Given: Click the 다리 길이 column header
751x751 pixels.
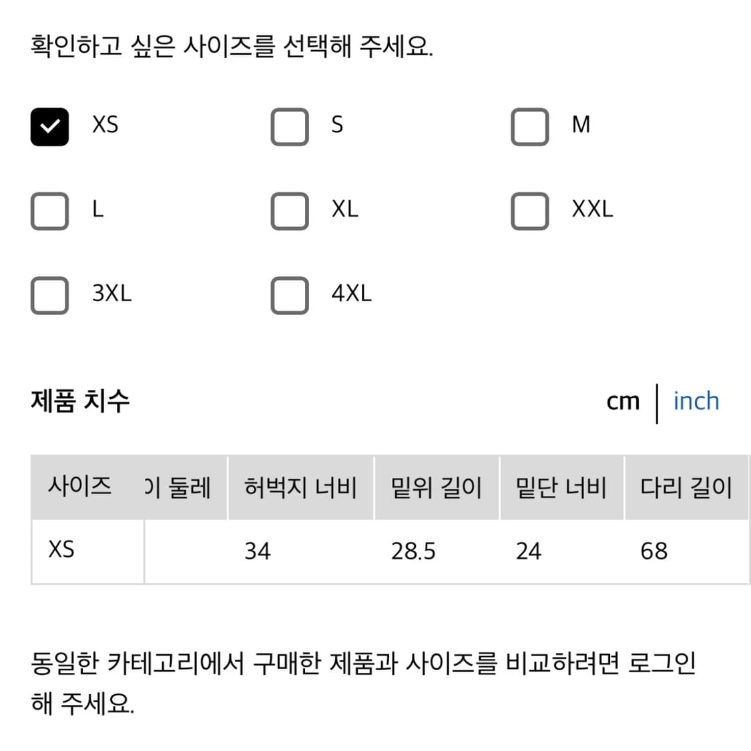Looking at the screenshot, I should [687, 487].
